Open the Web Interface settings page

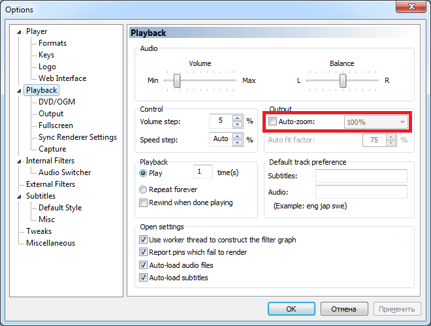pos(62,78)
